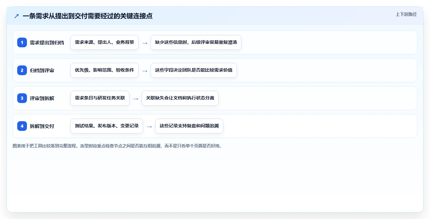Screen dimensions: 430x219
Task: Click the 这些字段决定团队是否能比较需求价值 box
Action: tap(194, 70)
